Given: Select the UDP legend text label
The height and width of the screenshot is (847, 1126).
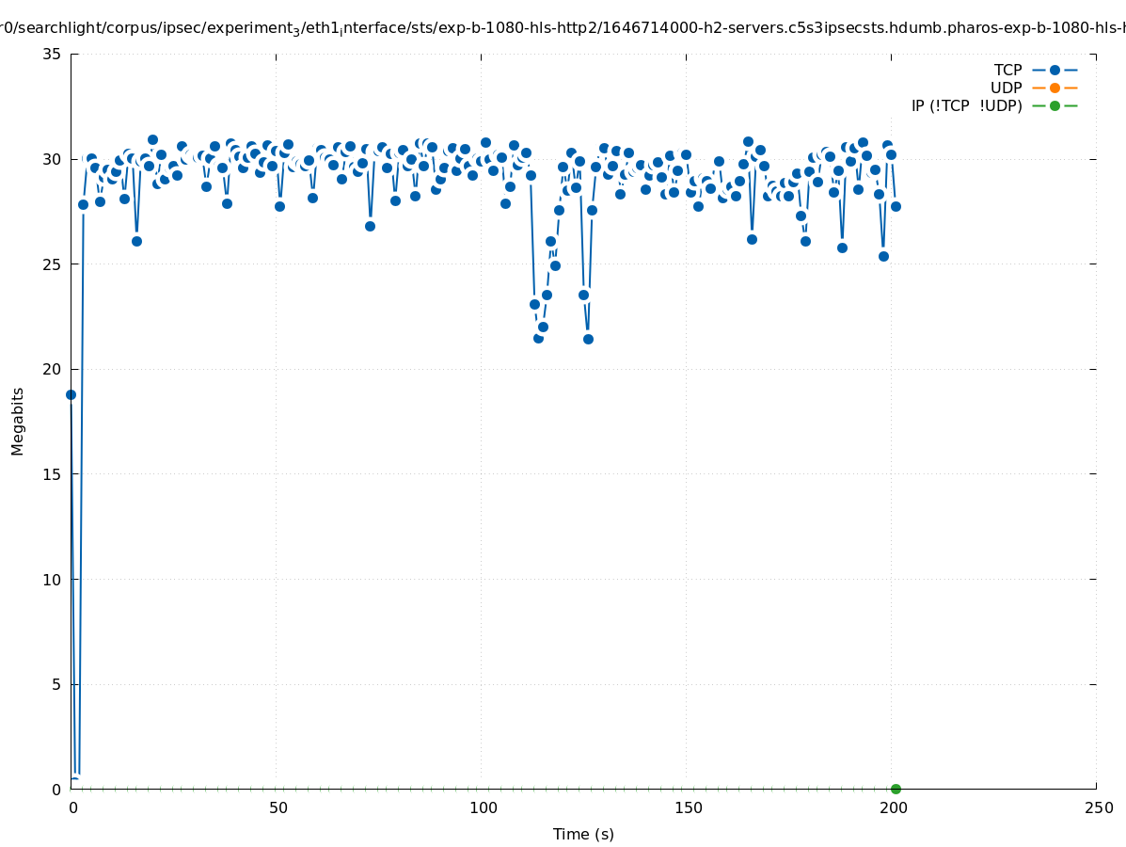Looking at the screenshot, I should coord(1006,88).
